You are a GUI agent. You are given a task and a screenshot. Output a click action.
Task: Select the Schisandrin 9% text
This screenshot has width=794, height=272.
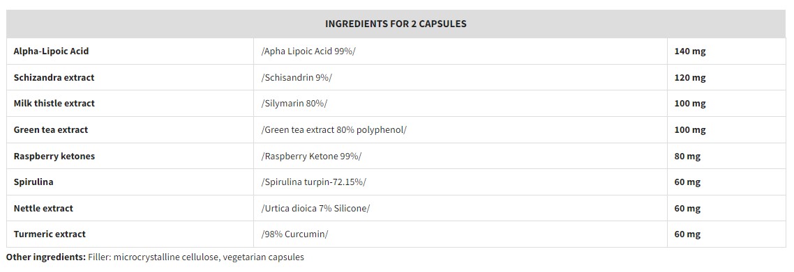click(297, 78)
